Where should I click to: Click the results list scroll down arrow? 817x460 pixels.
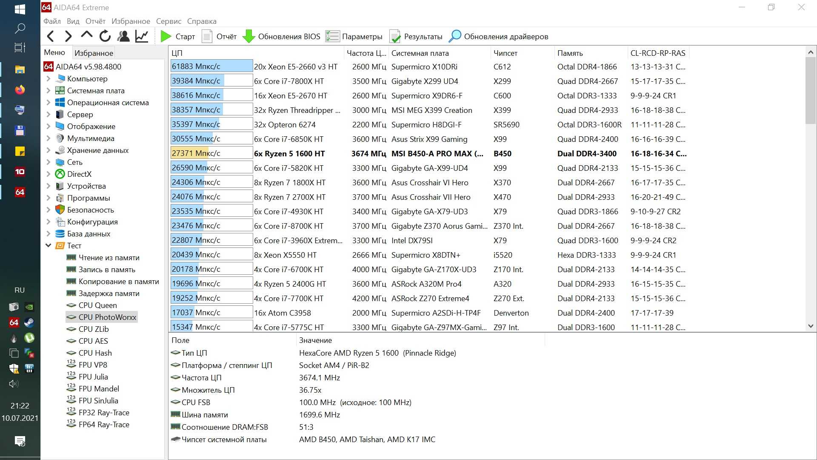[x=811, y=326]
